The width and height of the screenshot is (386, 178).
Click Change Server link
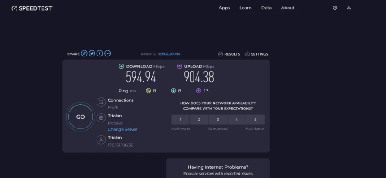[122, 129]
